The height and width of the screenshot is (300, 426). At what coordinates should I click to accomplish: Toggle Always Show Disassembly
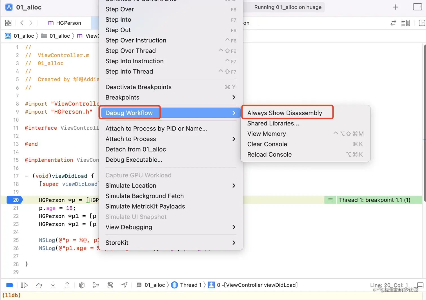point(305,113)
